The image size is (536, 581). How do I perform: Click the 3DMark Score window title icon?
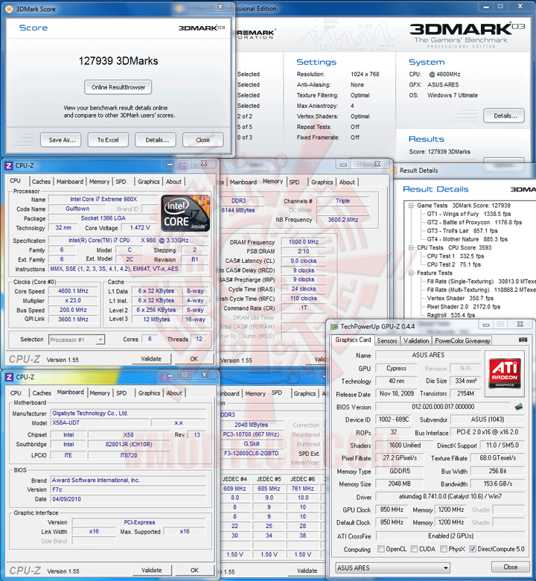(9, 8)
